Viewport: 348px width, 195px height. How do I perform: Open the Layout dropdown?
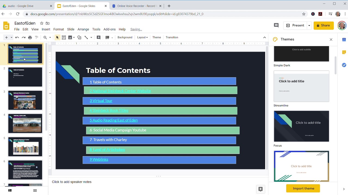pos(142,37)
